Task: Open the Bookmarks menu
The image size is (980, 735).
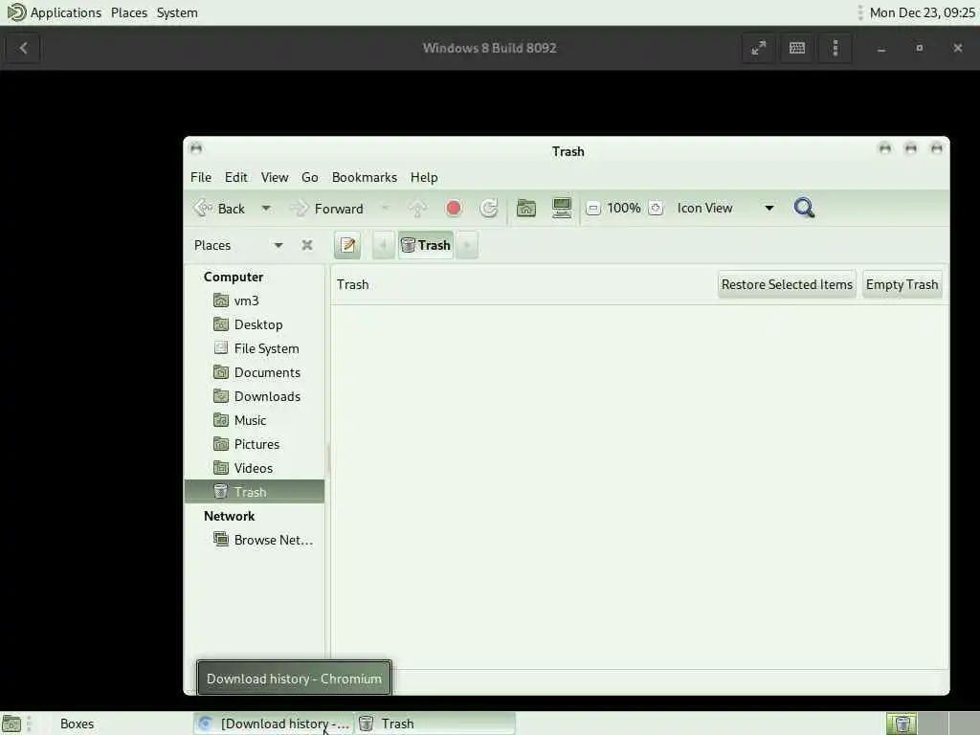Action: (x=365, y=177)
